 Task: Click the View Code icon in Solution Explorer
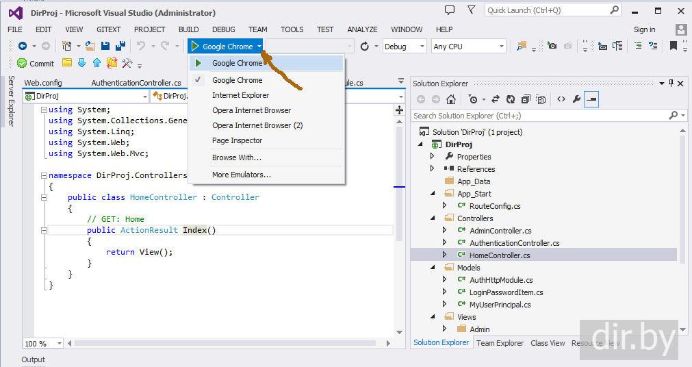coord(561,100)
